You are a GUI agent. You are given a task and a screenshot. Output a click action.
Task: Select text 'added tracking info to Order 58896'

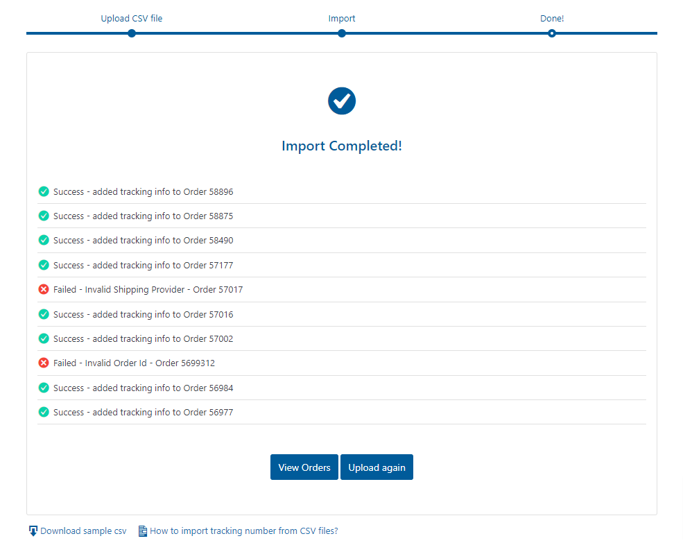163,191
